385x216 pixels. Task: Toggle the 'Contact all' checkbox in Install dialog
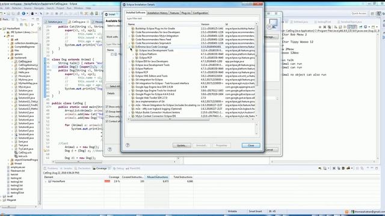(107, 121)
